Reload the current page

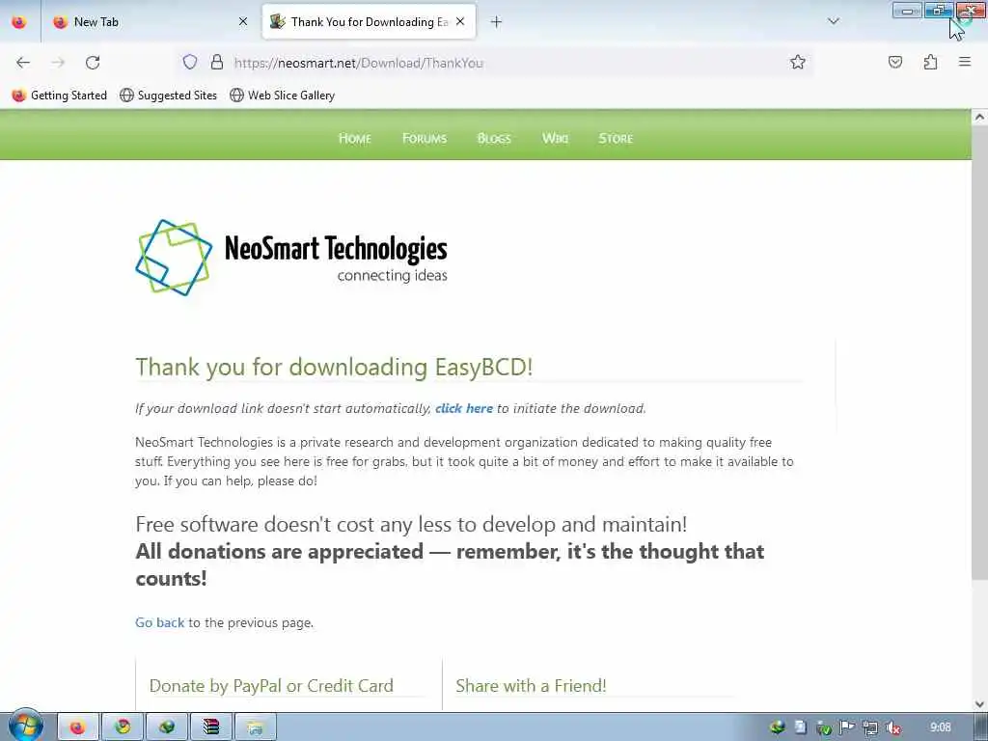point(93,63)
